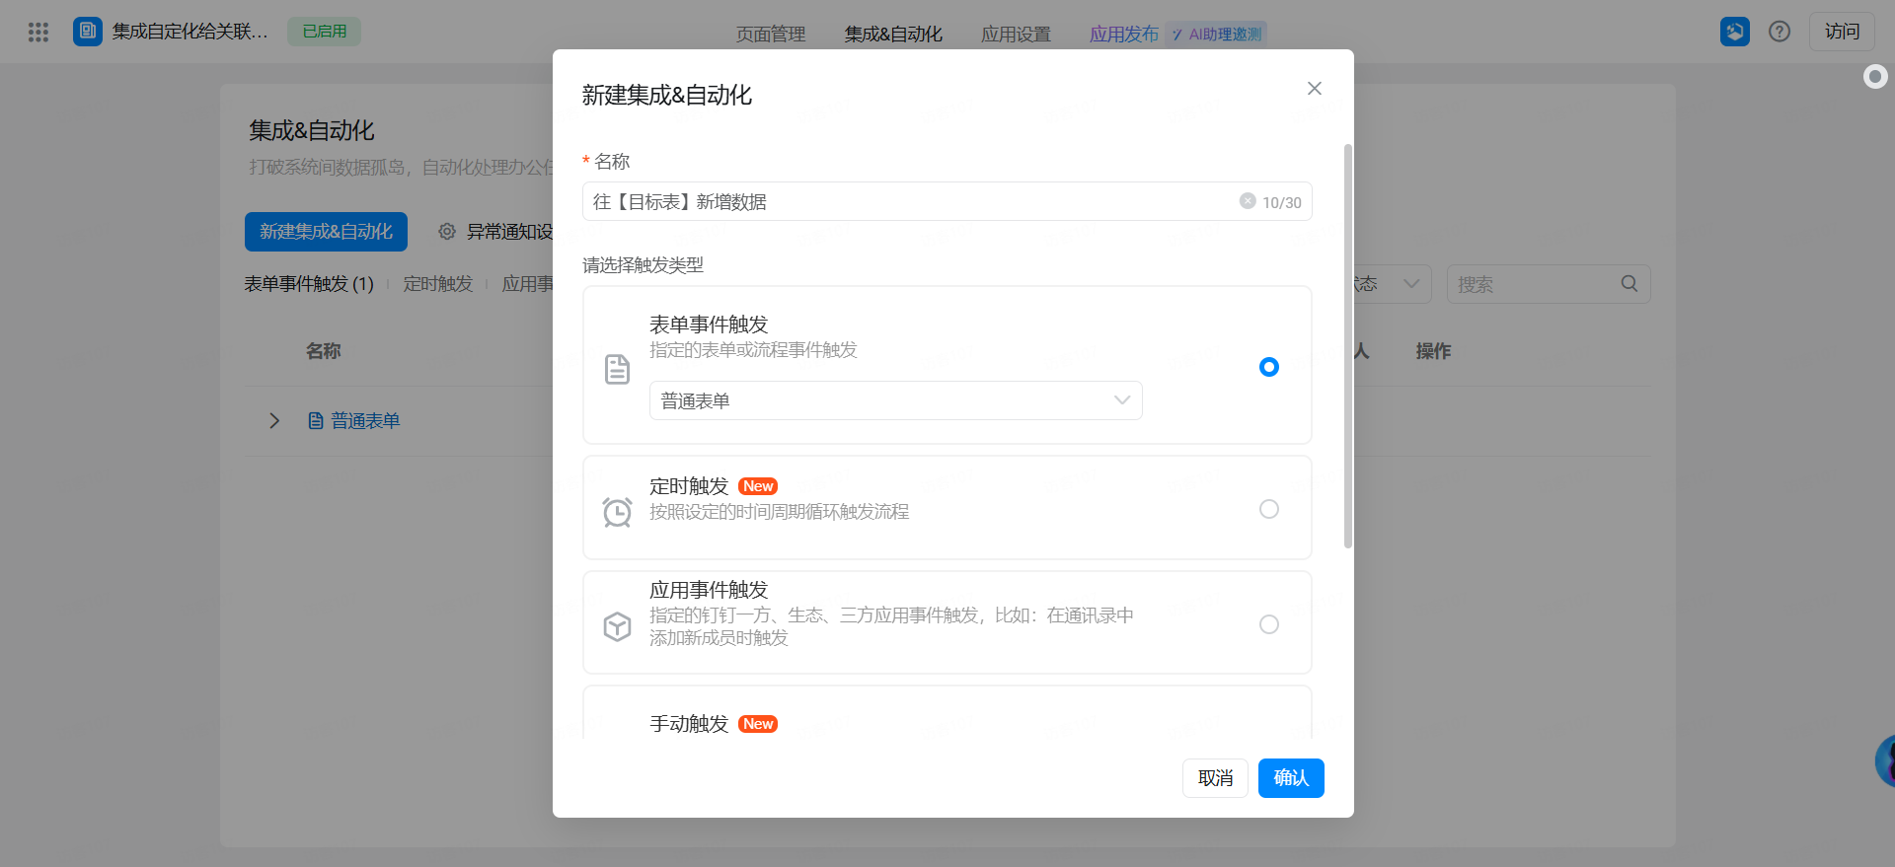Open the nine-dot app launcher grid
This screenshot has width=1895, height=867.
38,33
